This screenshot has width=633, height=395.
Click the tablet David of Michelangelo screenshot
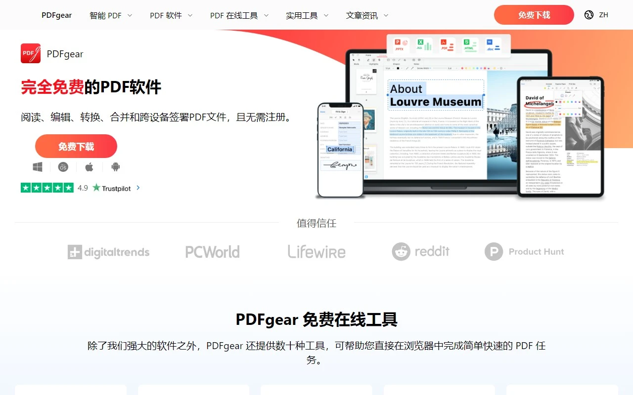(560, 137)
